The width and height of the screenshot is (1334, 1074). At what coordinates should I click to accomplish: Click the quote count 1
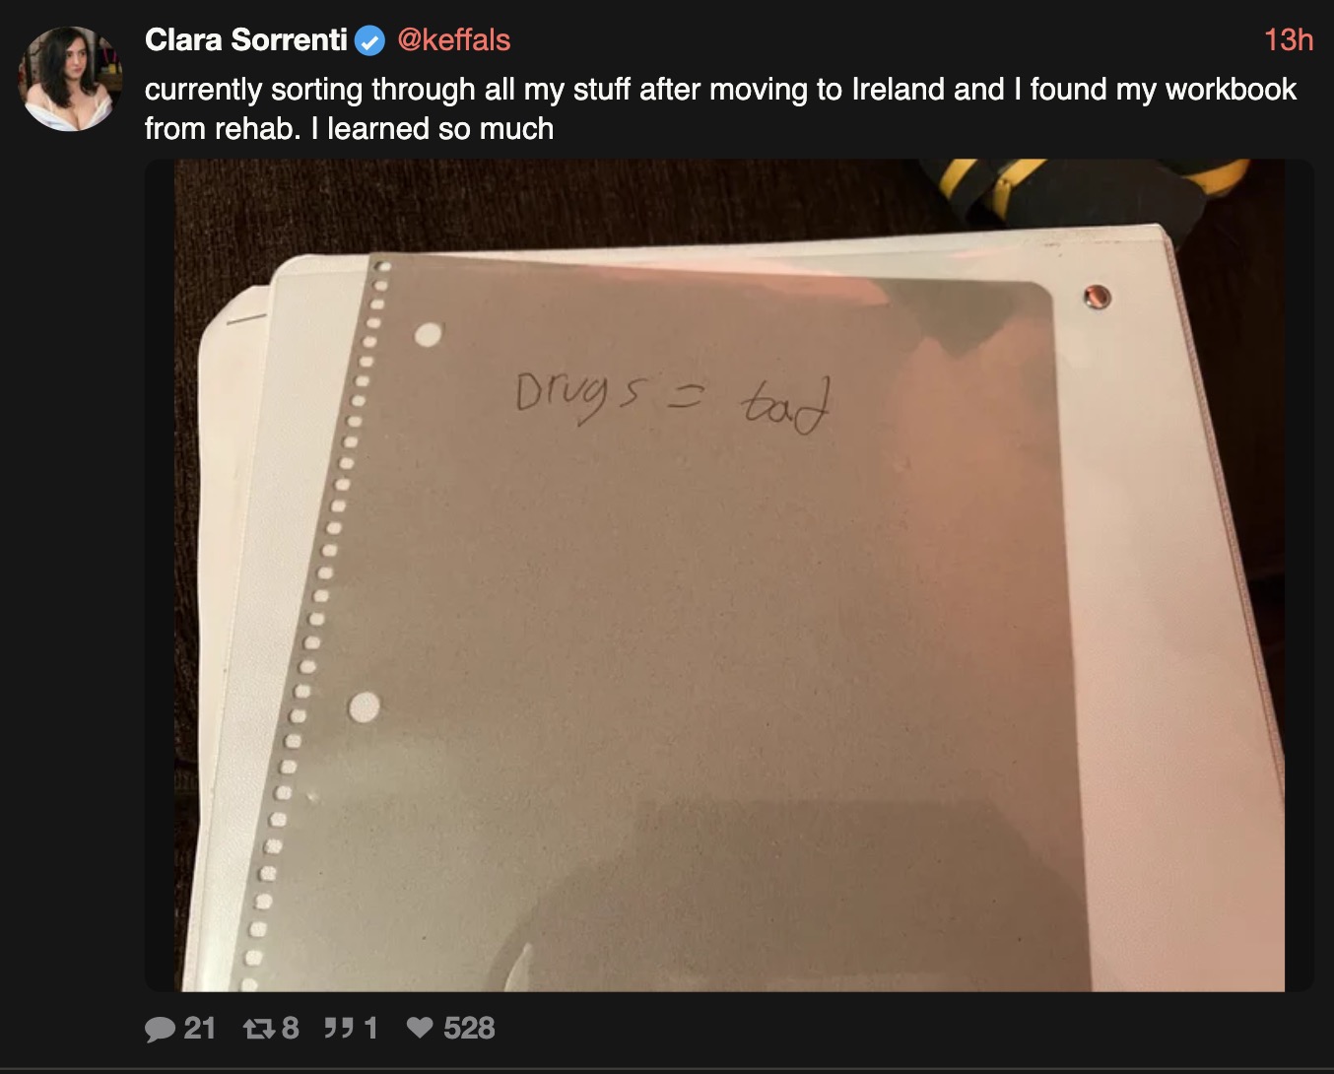[370, 1029]
